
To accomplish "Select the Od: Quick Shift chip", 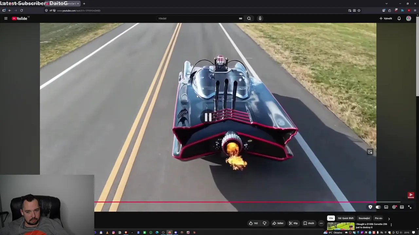I will tap(346, 218).
